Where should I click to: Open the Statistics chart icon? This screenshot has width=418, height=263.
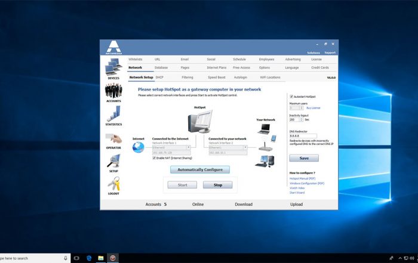point(114,114)
